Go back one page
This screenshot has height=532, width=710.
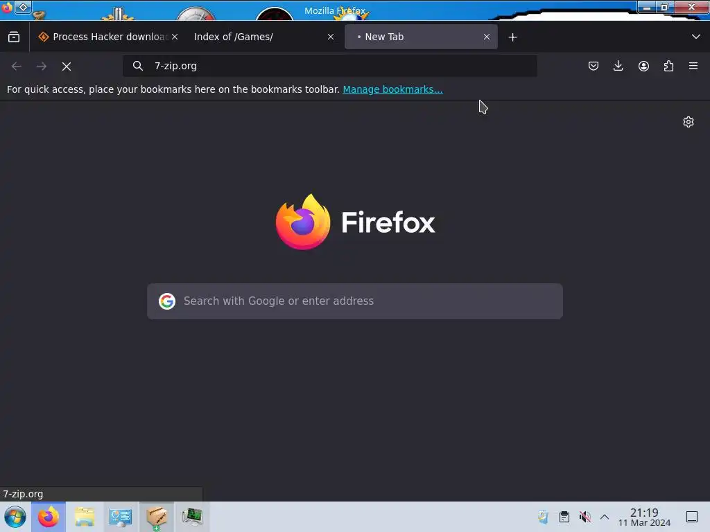(17, 66)
